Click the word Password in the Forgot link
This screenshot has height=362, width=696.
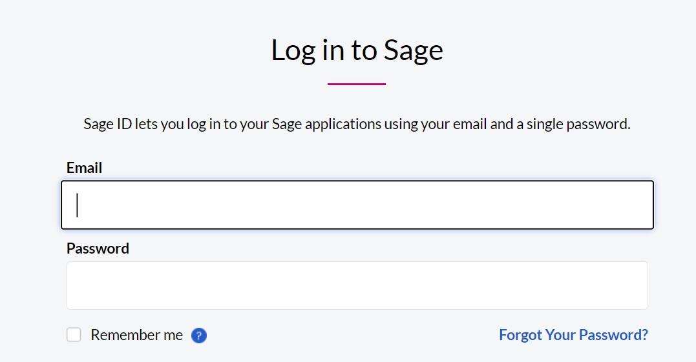point(613,335)
